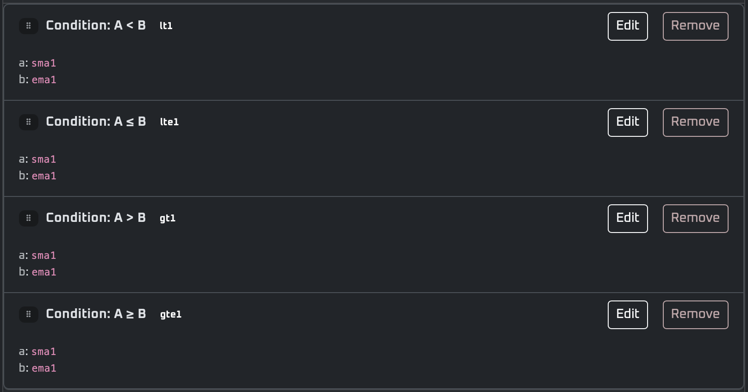
Task: Remove the lte1 condition
Action: tap(695, 122)
